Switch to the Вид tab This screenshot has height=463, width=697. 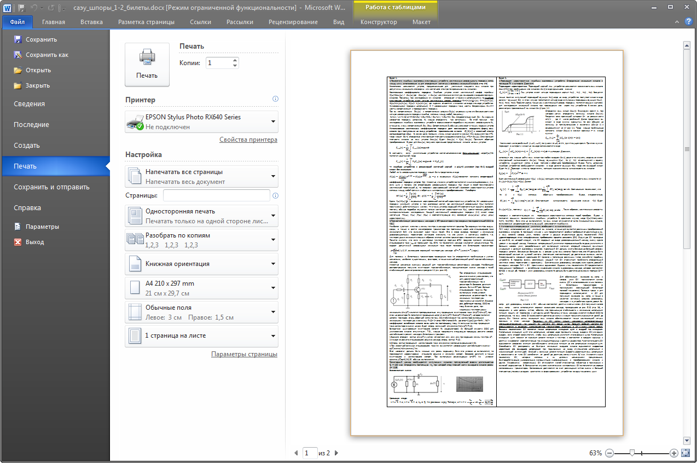tap(339, 22)
